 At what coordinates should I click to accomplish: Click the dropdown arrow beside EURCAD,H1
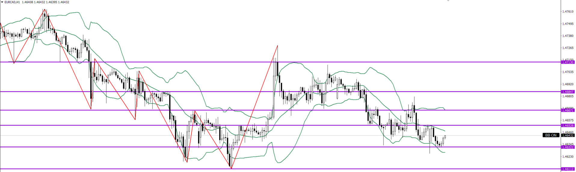[x=2, y=2]
